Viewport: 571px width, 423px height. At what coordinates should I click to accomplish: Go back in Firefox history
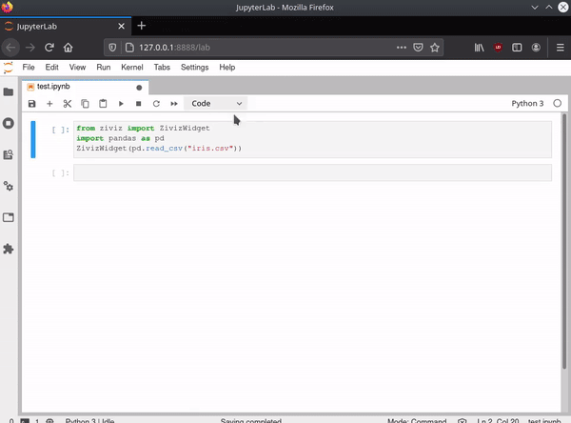(x=10, y=48)
